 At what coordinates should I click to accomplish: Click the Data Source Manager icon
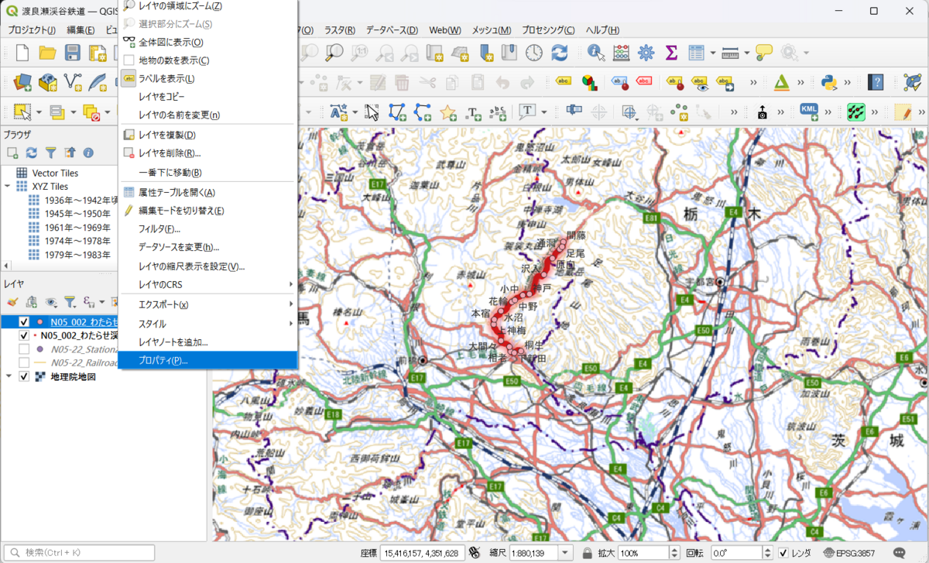22,82
